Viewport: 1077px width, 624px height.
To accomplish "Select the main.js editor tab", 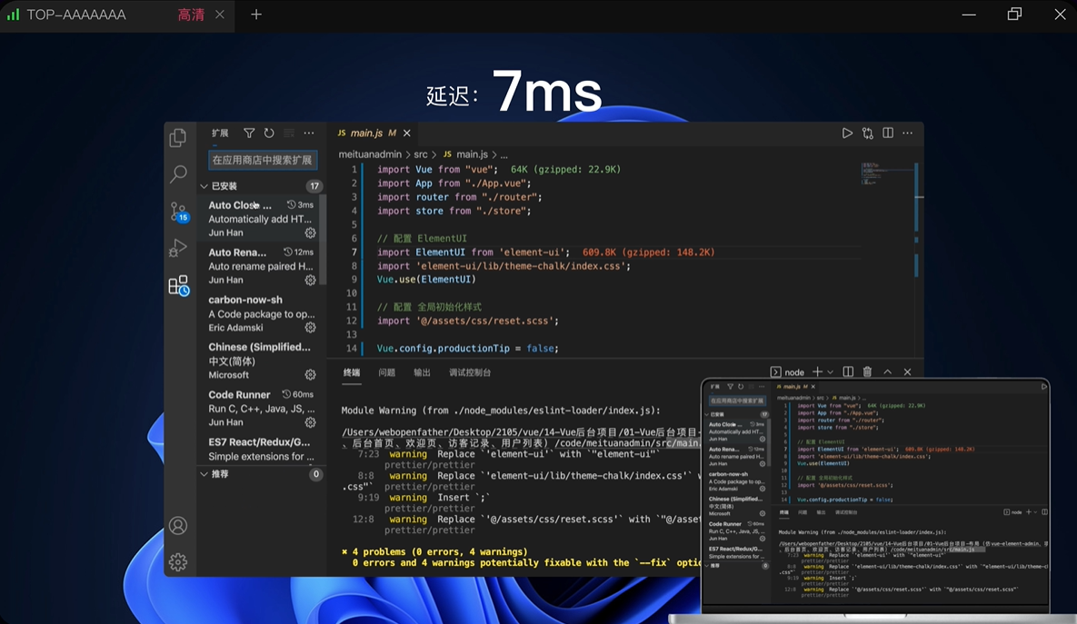I will point(366,133).
